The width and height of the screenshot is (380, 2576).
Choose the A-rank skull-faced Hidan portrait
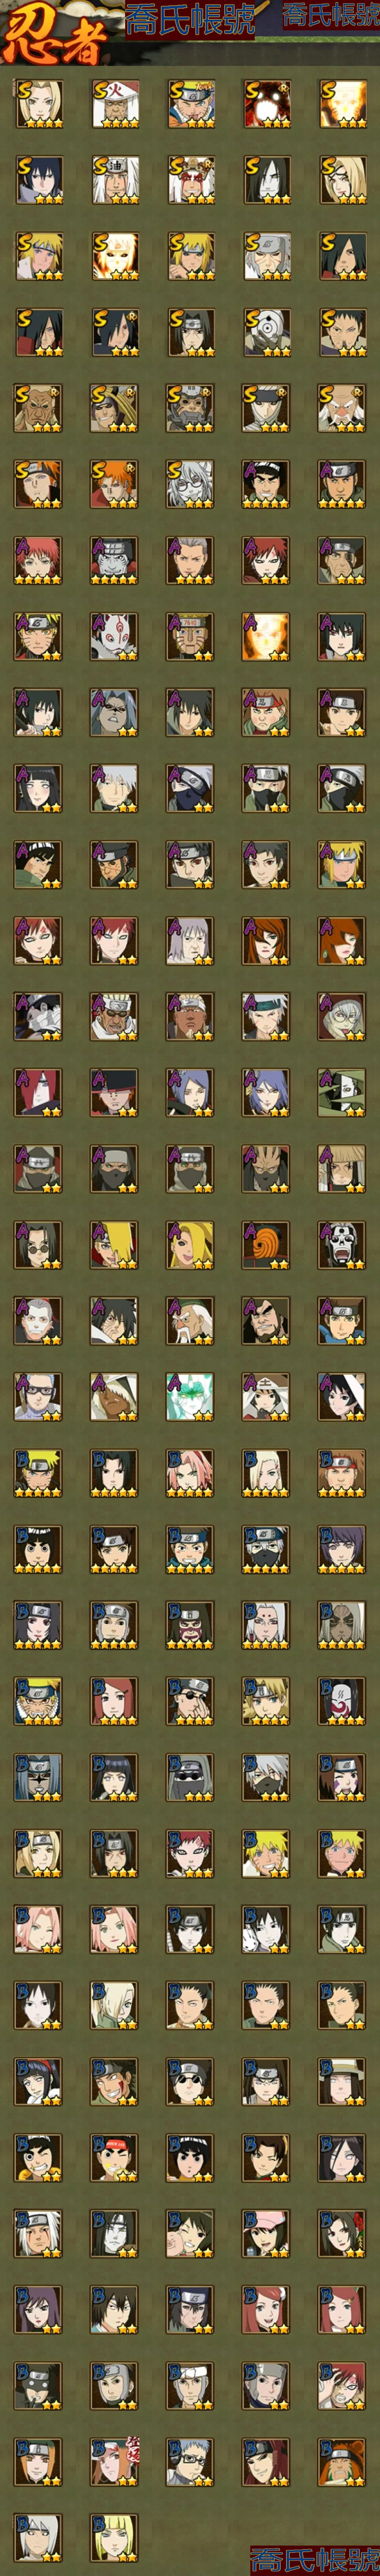click(x=342, y=1244)
